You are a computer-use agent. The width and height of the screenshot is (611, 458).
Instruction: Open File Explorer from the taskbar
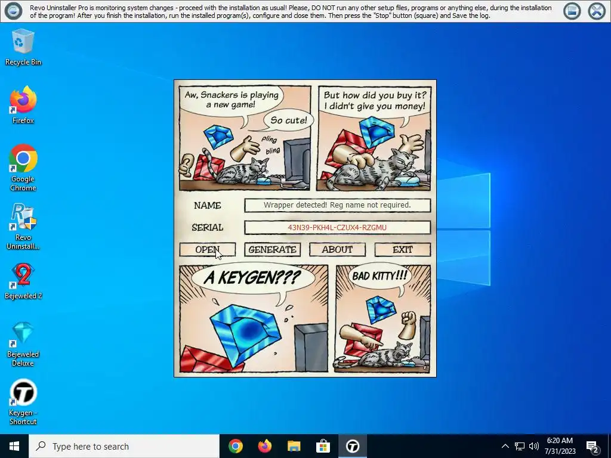coord(294,446)
